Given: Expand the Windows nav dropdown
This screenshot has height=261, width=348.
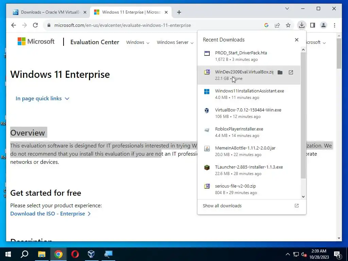Looking at the screenshot, I should tap(138, 42).
